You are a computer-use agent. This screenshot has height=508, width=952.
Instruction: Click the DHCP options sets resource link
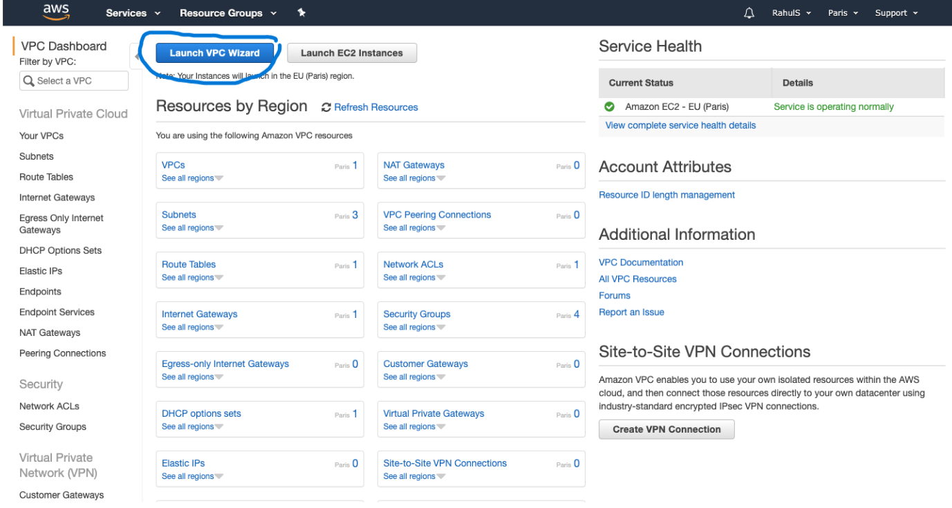click(x=202, y=414)
